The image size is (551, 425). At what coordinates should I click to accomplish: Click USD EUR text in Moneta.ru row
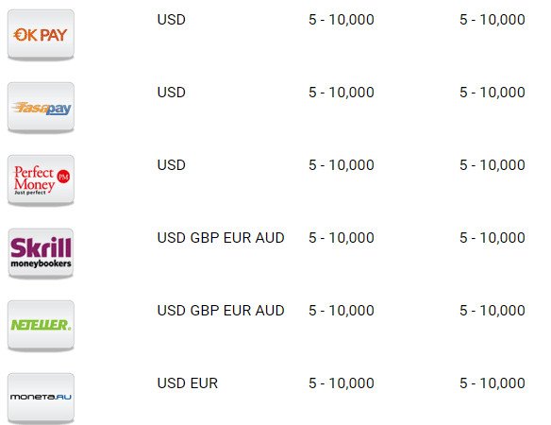point(188,383)
